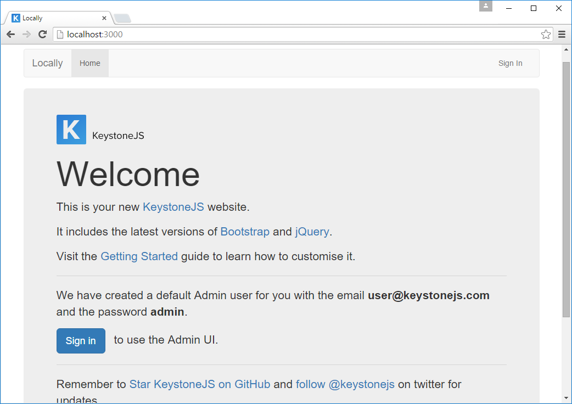Bookmark the page using the star icon
Screen dimensions: 572x404
click(546, 34)
